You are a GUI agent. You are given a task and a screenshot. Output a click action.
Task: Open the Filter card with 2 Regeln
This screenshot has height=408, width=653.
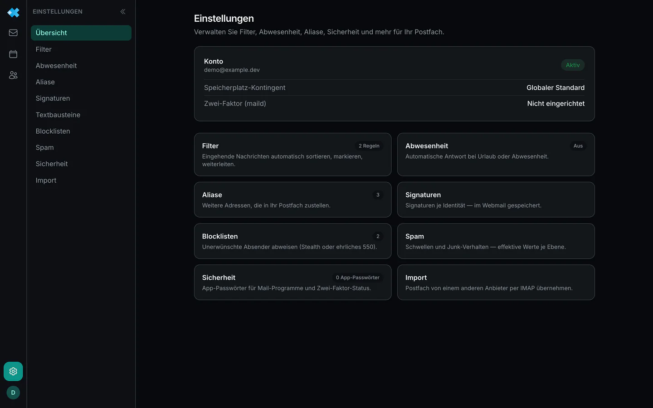292,155
